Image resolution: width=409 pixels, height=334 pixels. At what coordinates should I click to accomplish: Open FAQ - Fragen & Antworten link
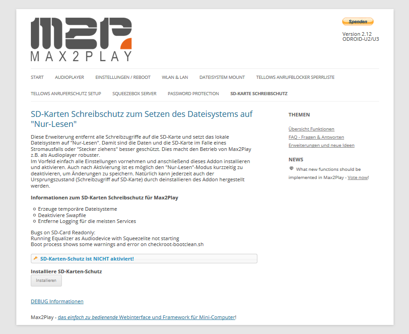[x=316, y=137]
